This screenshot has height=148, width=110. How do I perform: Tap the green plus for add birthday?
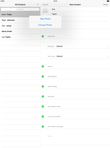pyautogui.click(x=43, y=87)
